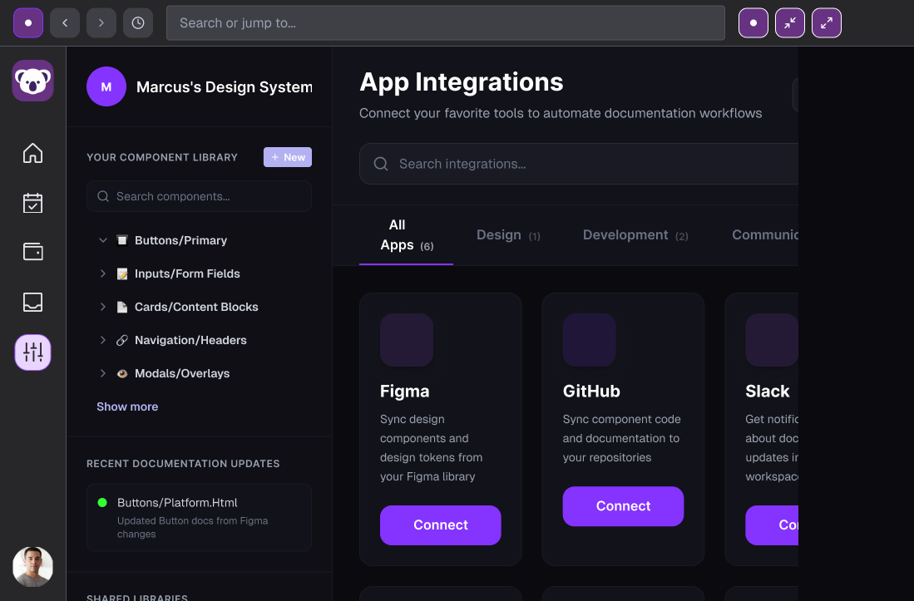Open the user profile photo avatar
Viewport: 914px width, 601px height.
pos(32,567)
